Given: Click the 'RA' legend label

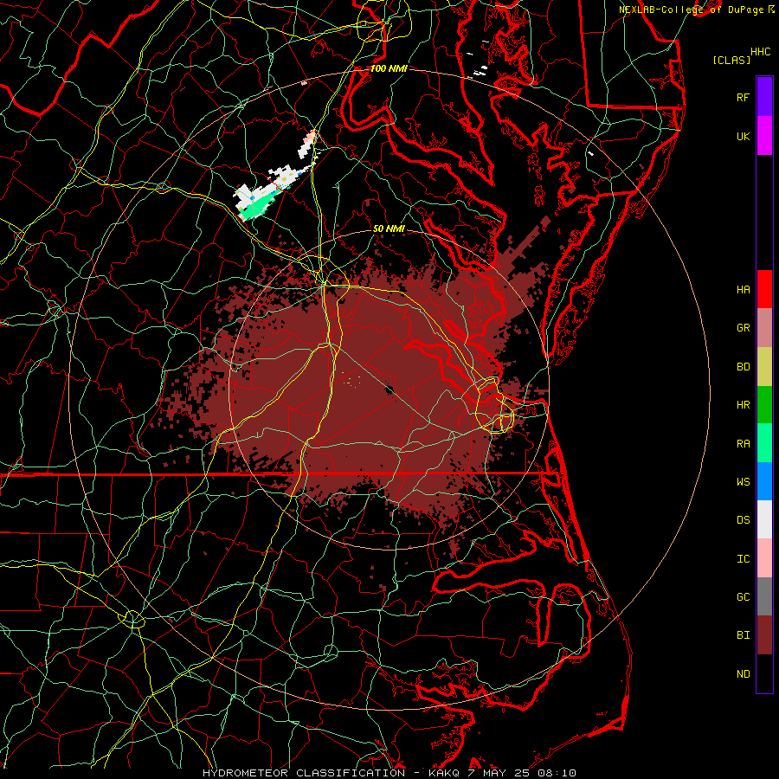Looking at the screenshot, I should [743, 443].
